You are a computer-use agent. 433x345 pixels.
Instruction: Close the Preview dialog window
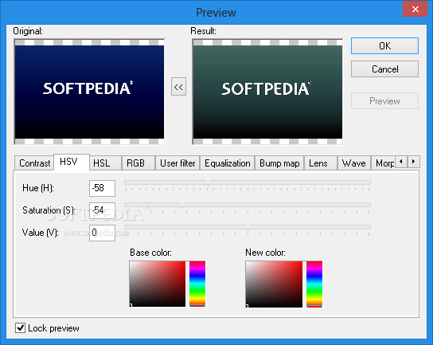415,9
